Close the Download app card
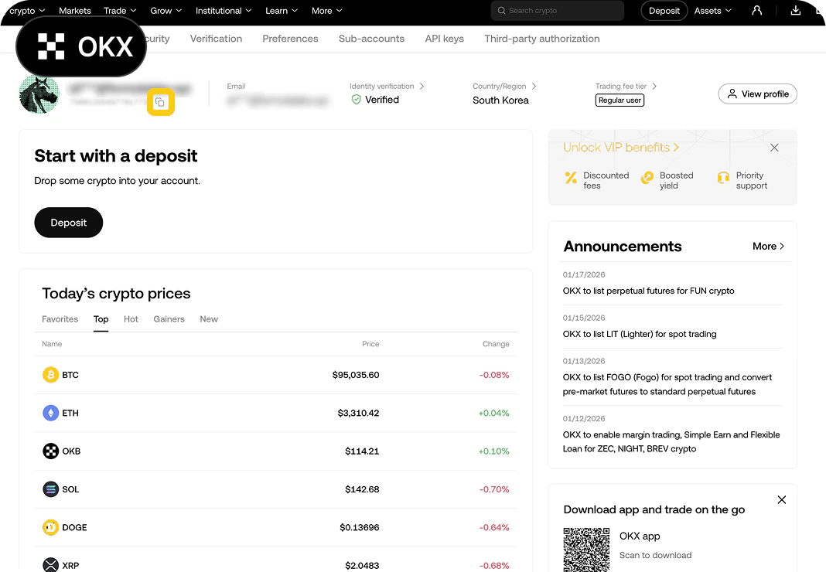The width and height of the screenshot is (826, 572). click(782, 500)
